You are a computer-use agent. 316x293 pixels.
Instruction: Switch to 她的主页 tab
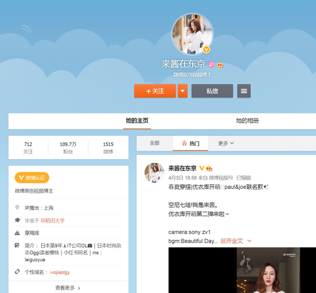tap(137, 121)
